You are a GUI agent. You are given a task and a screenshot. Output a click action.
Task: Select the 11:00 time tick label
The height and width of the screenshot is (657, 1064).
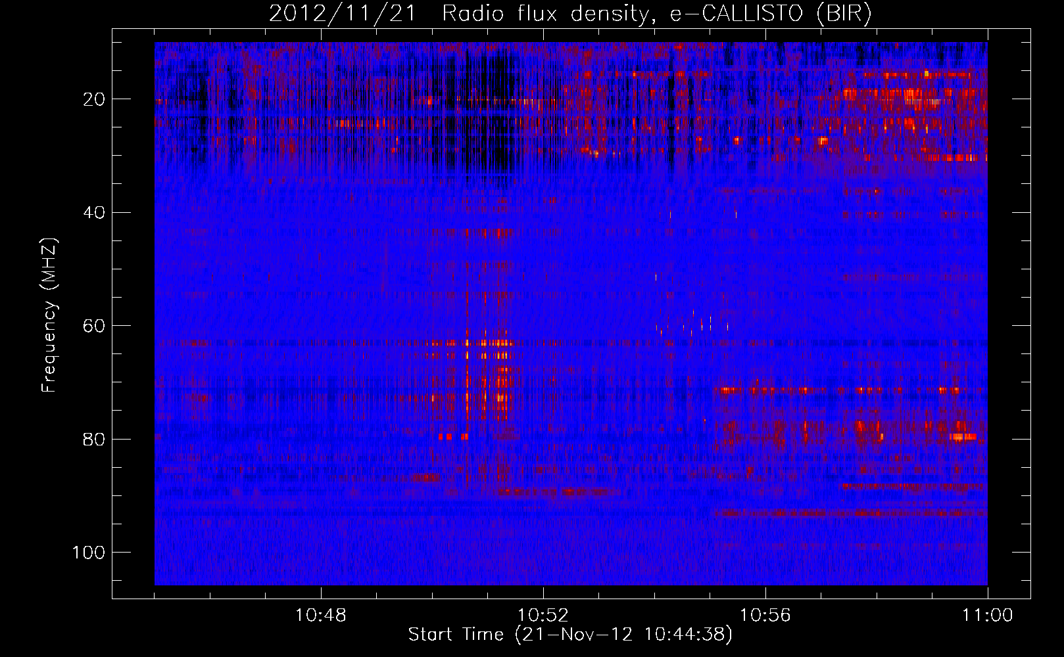point(988,616)
